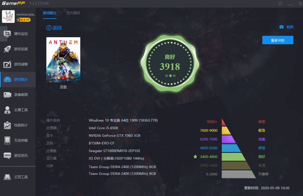Click the B150M-EVO-CF motherboard text

[101, 143]
